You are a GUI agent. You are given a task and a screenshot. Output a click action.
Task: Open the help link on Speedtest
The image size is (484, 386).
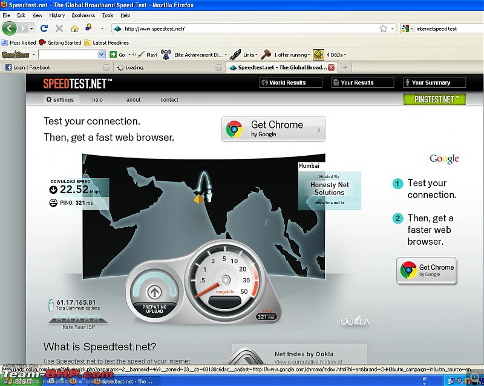pyautogui.click(x=97, y=99)
